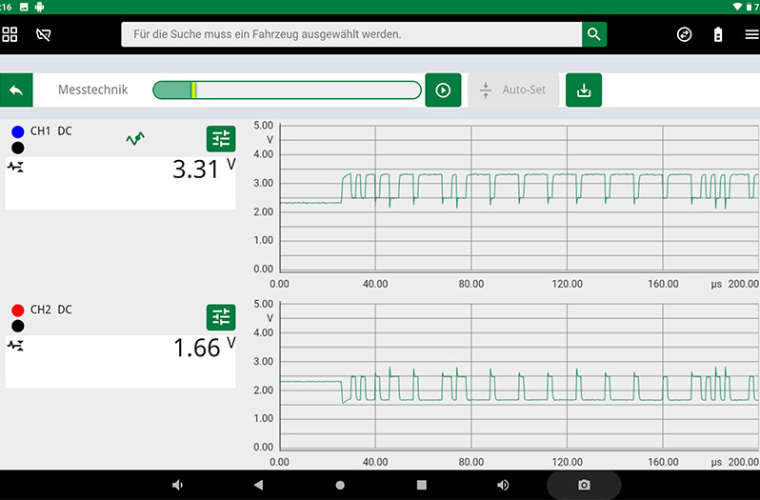This screenshot has height=500, width=760.
Task: Click the CH1 DC coupling label
Action: pyautogui.click(x=51, y=131)
